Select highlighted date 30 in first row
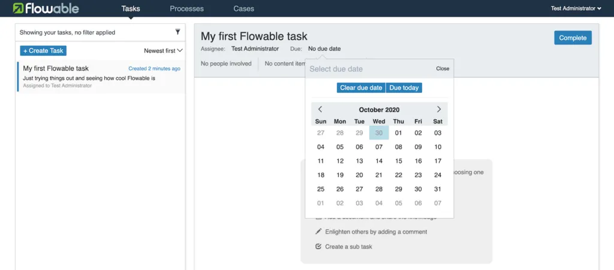The width and height of the screenshot is (614, 270). (x=379, y=133)
